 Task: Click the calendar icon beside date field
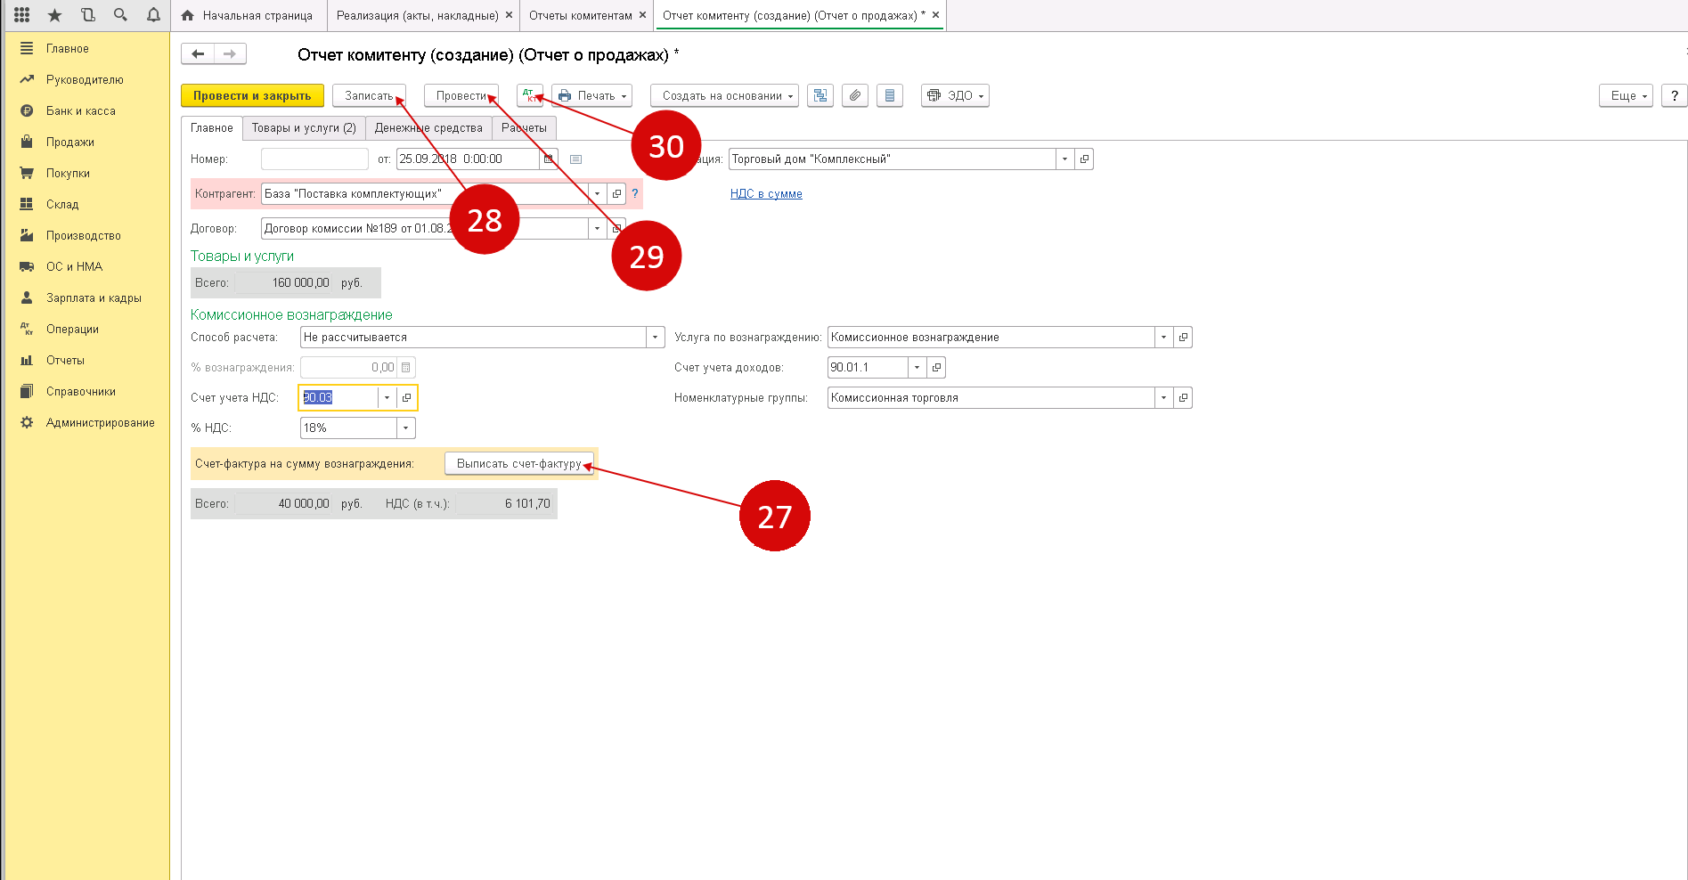pos(549,159)
